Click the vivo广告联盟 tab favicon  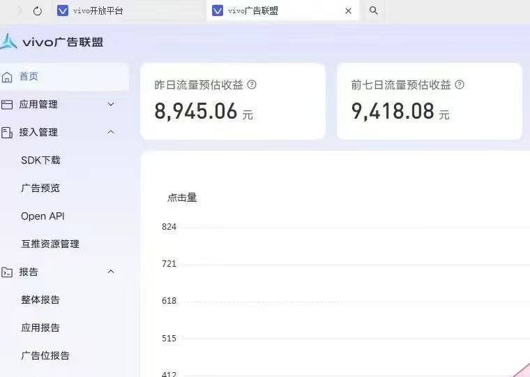click(218, 11)
